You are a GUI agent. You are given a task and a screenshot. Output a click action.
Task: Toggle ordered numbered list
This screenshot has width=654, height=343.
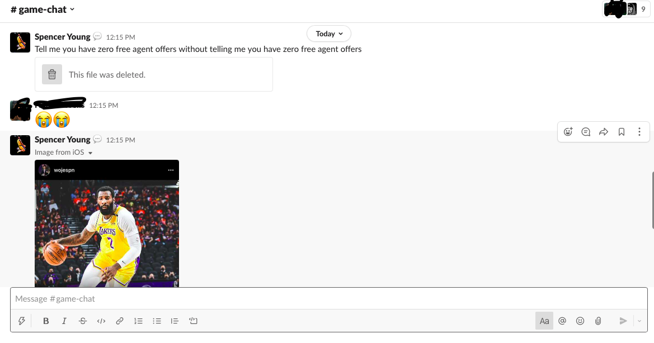click(x=138, y=321)
